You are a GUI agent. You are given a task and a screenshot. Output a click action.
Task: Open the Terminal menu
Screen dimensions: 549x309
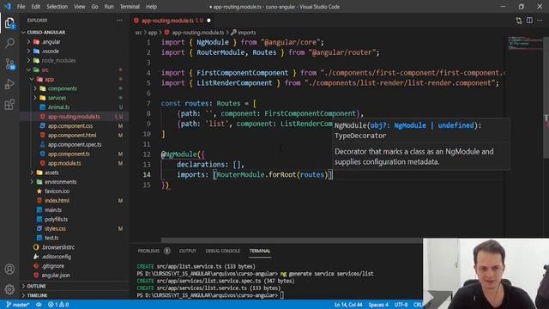tap(130, 6)
